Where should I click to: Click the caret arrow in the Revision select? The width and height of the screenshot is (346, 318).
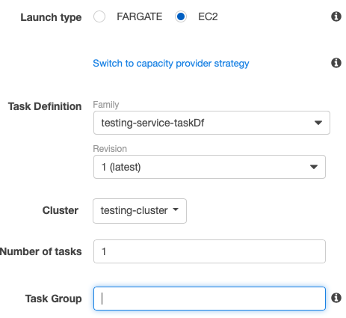[x=314, y=167]
